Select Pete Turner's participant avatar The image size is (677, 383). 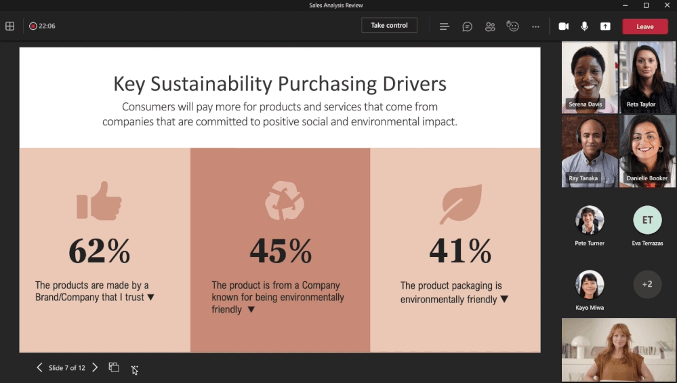pos(590,220)
